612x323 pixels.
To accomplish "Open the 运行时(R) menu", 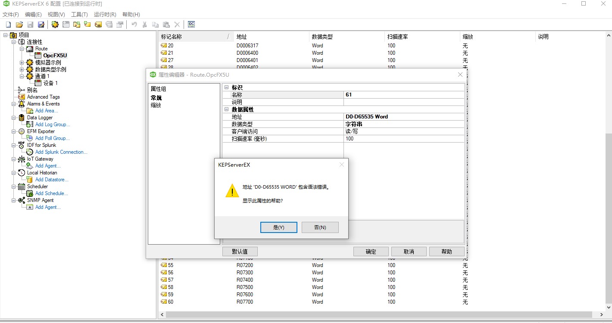I will [x=105, y=15].
